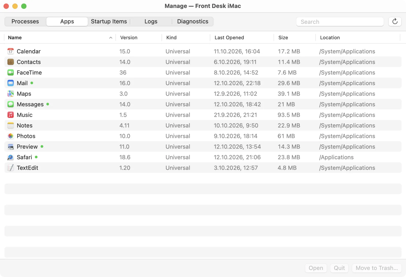Click the Mail app icon
This screenshot has width=406, height=277.
pos(10,83)
